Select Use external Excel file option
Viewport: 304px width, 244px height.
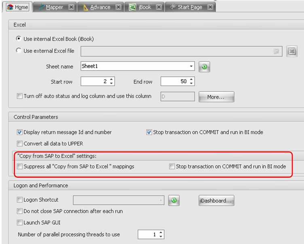click(19, 51)
